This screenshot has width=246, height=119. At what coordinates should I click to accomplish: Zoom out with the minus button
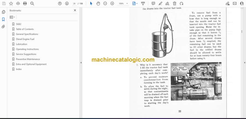105,4
